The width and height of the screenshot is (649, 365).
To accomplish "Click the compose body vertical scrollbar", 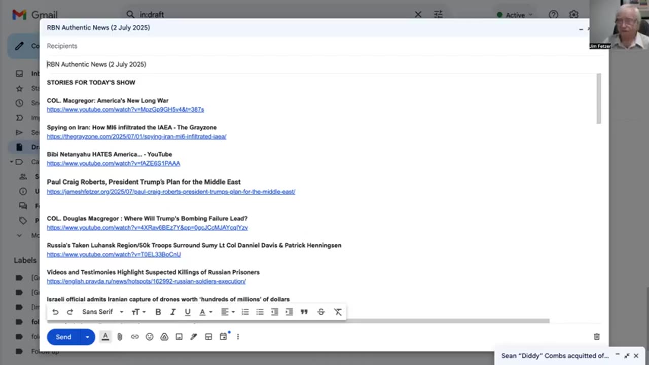I will [x=599, y=99].
